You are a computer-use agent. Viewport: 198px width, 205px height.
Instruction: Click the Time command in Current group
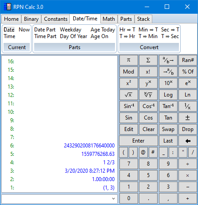9,36
